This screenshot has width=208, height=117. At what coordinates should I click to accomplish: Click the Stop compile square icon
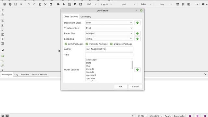coord(70,4)
